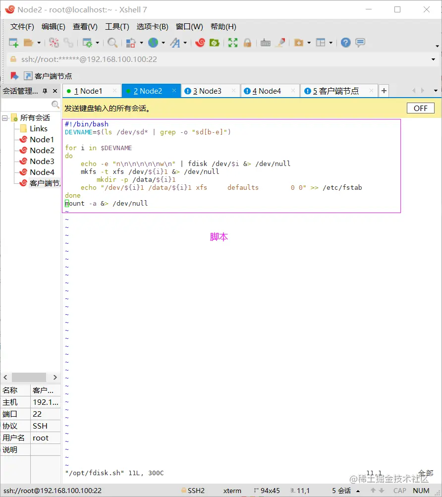Create a new session with toolbar icon
The height and width of the screenshot is (497, 442).
pyautogui.click(x=13, y=43)
